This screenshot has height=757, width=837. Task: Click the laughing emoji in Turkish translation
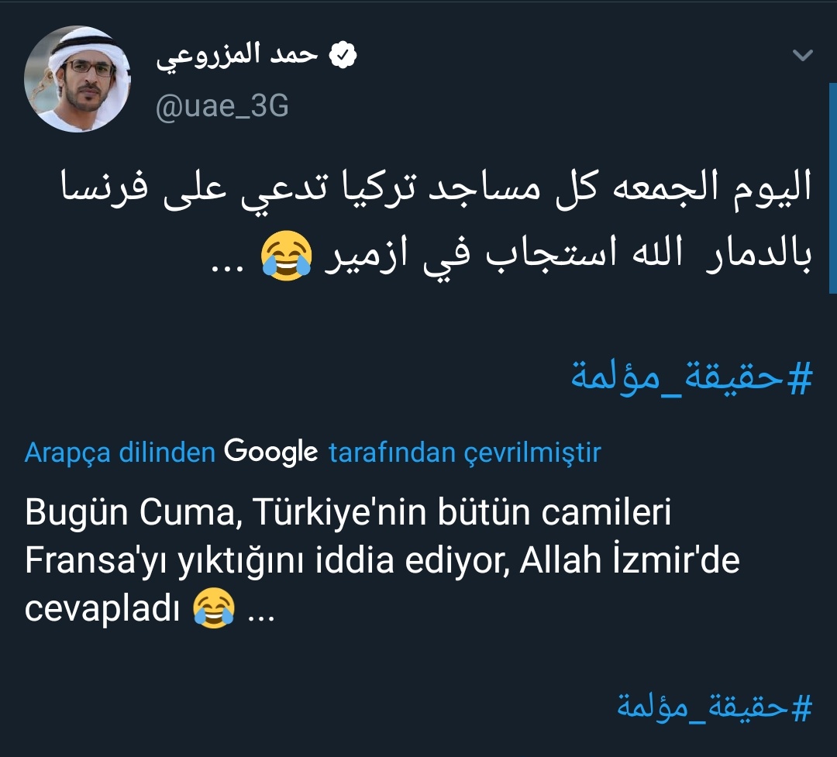[213, 609]
